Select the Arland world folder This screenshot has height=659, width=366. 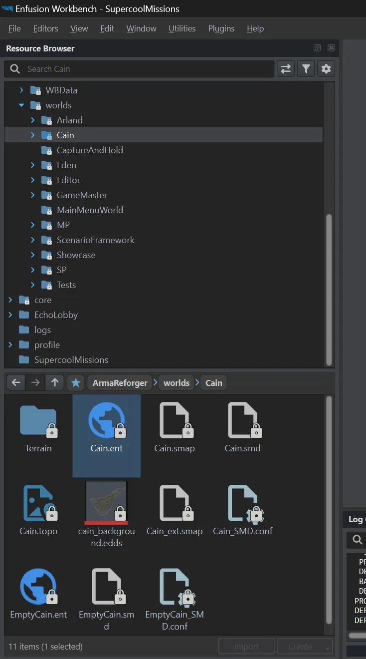coord(69,120)
